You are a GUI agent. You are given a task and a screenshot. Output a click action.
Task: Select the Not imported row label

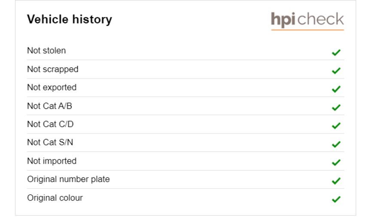click(x=52, y=161)
